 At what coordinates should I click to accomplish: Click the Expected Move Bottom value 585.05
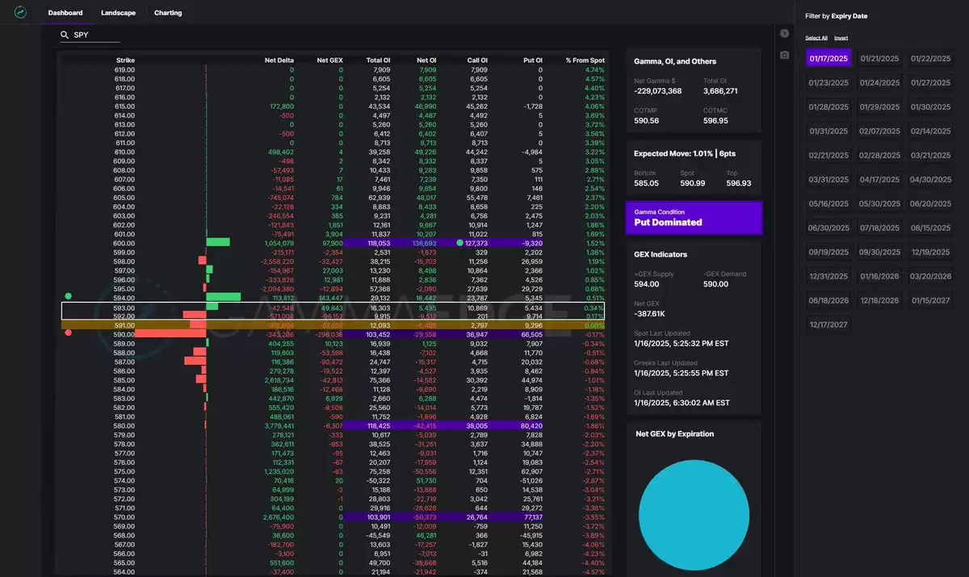pos(647,183)
